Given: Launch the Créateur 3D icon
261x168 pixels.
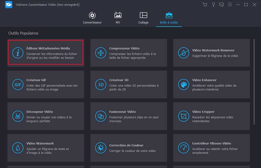Looking at the screenshot, I should tap(100, 85).
